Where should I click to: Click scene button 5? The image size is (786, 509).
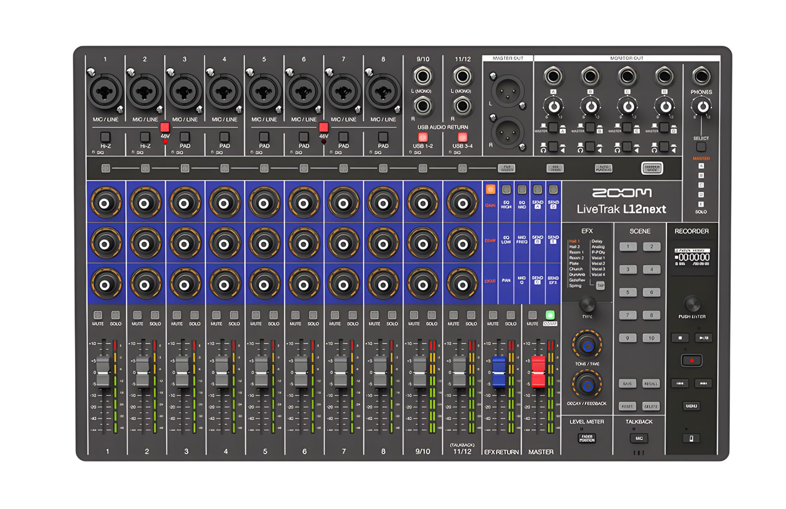coord(628,292)
